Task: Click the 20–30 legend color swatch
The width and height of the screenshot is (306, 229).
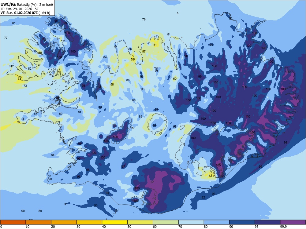Action: (64, 222)
